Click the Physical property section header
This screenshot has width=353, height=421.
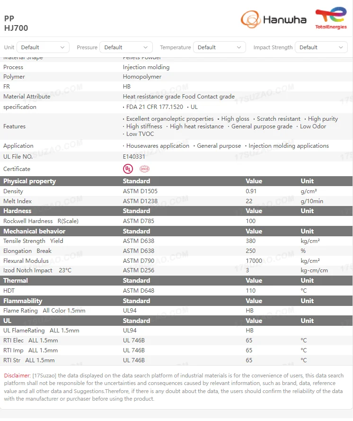coord(29,181)
